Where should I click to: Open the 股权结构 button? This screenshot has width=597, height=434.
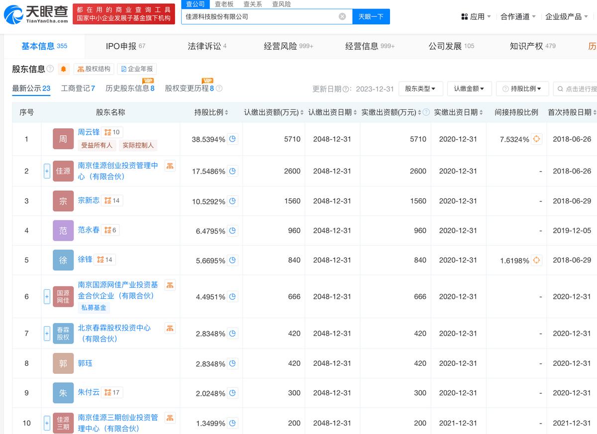pos(94,69)
